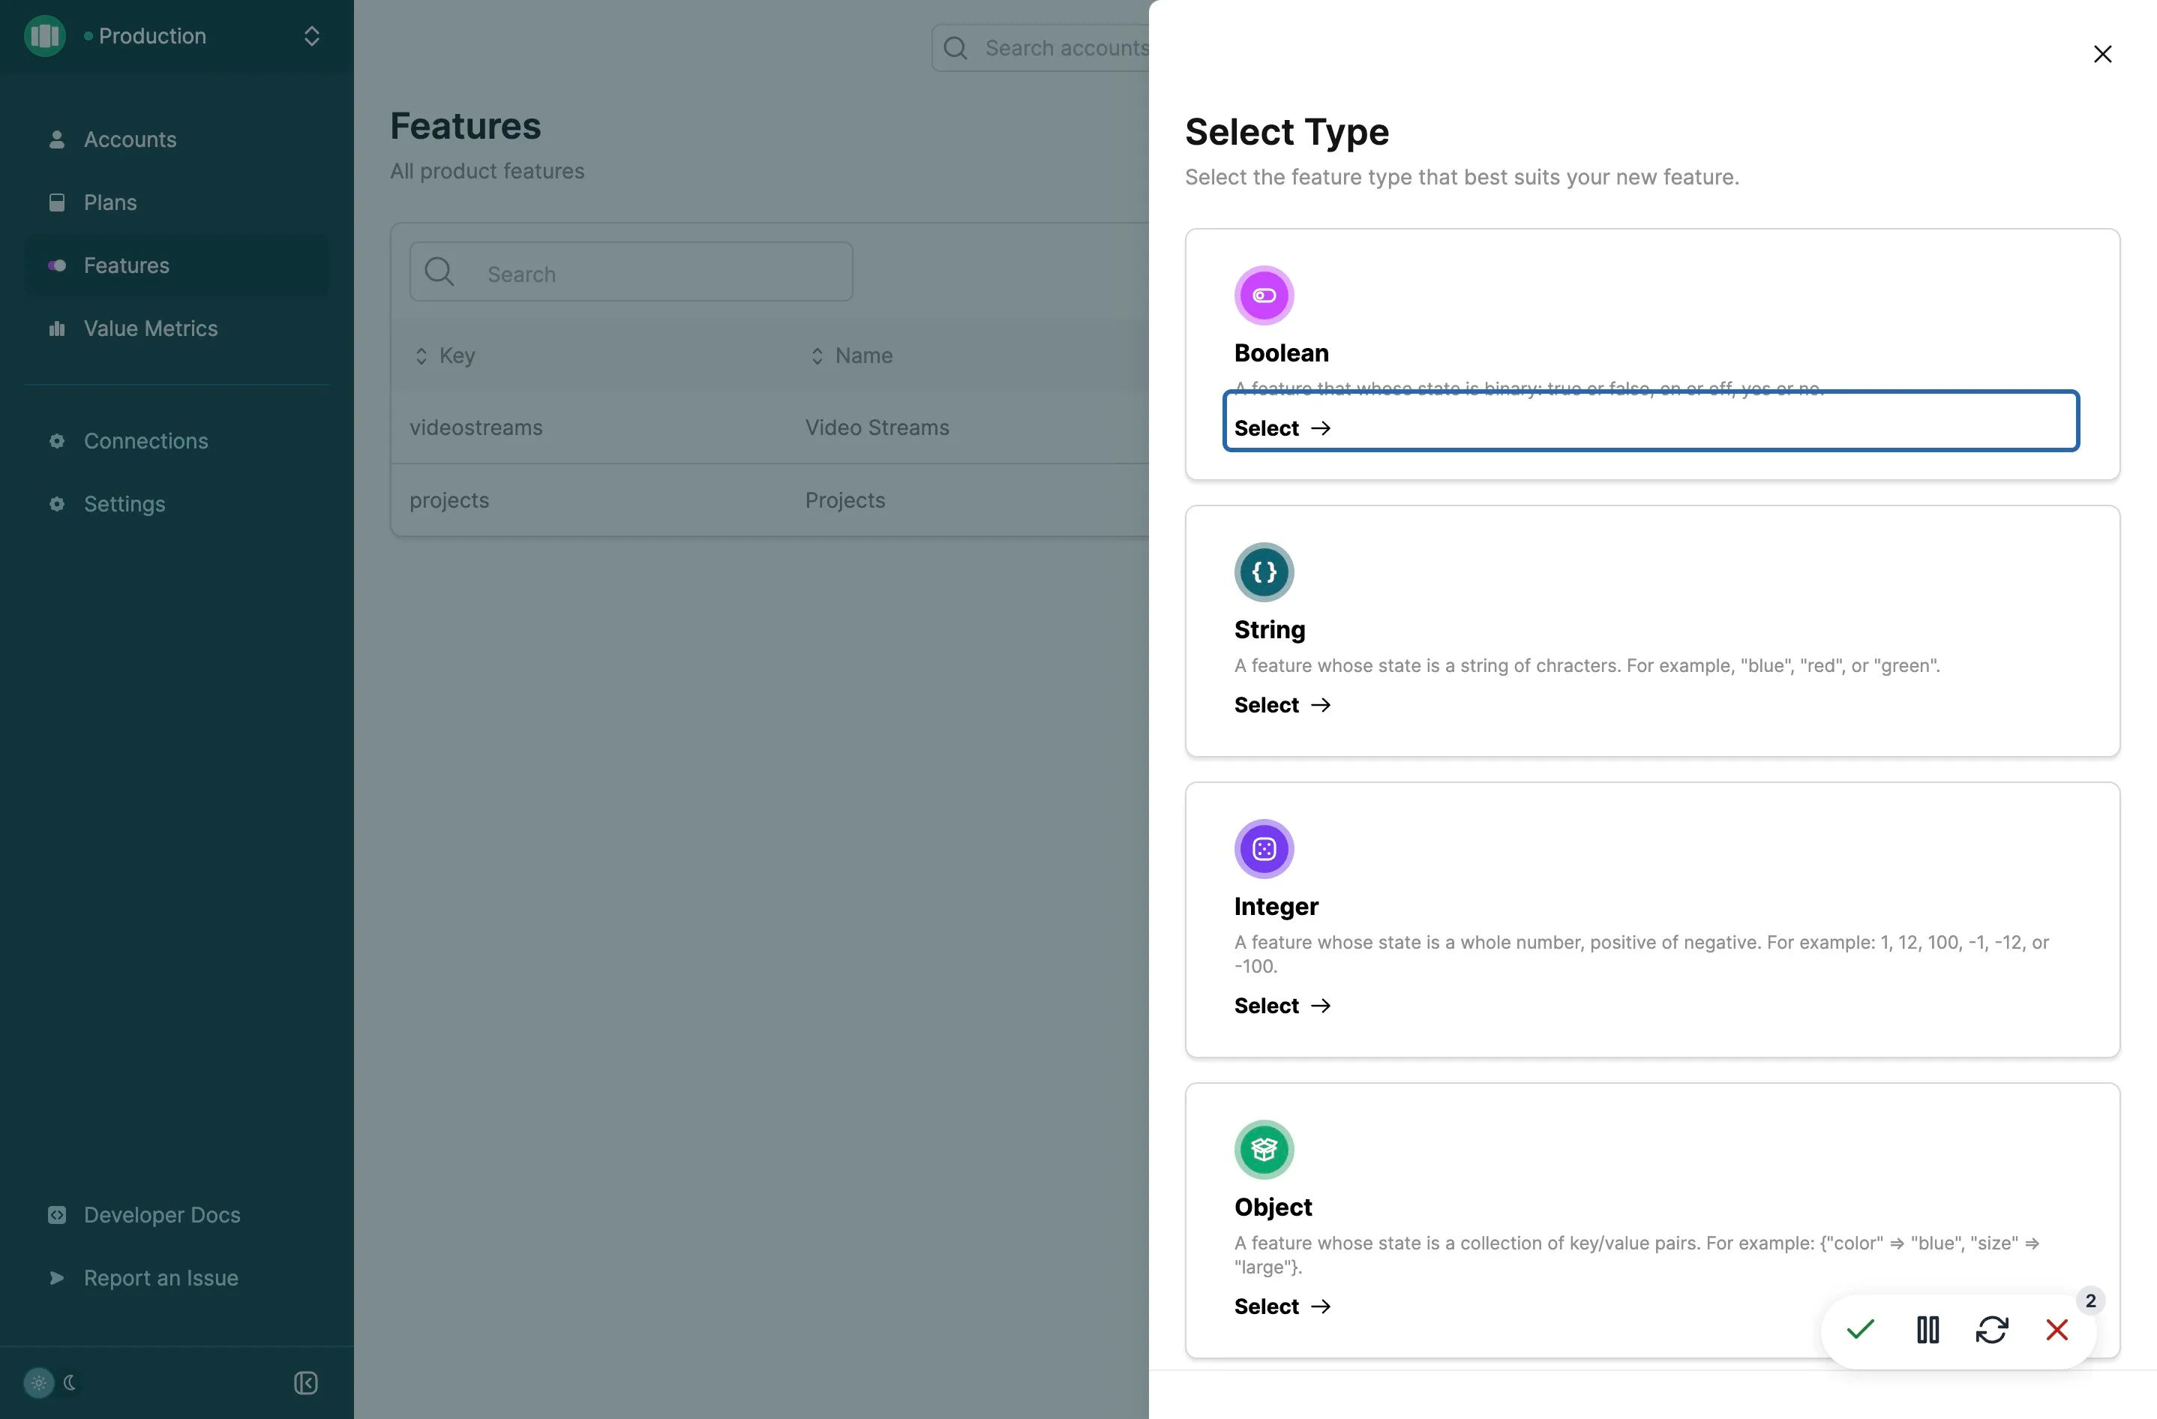Close the Select Type panel
Screen dimensions: 2157x1419
click(x=2102, y=54)
